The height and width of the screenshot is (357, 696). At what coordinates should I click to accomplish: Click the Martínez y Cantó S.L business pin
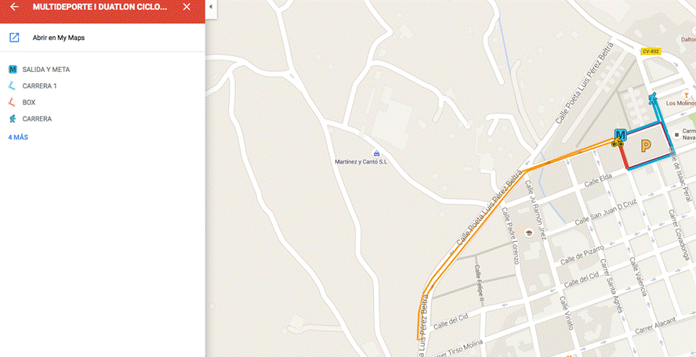pos(376,153)
